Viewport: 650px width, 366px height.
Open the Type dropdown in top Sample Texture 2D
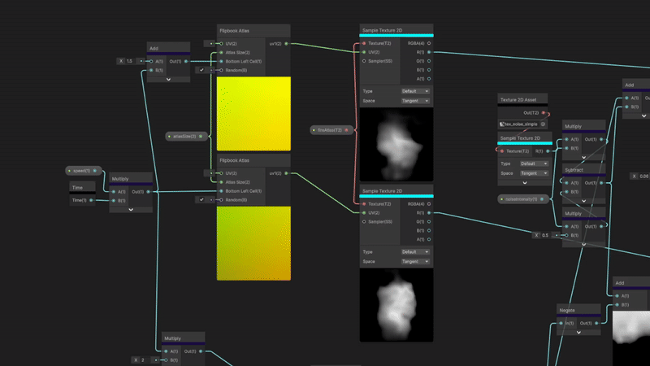tap(415, 91)
